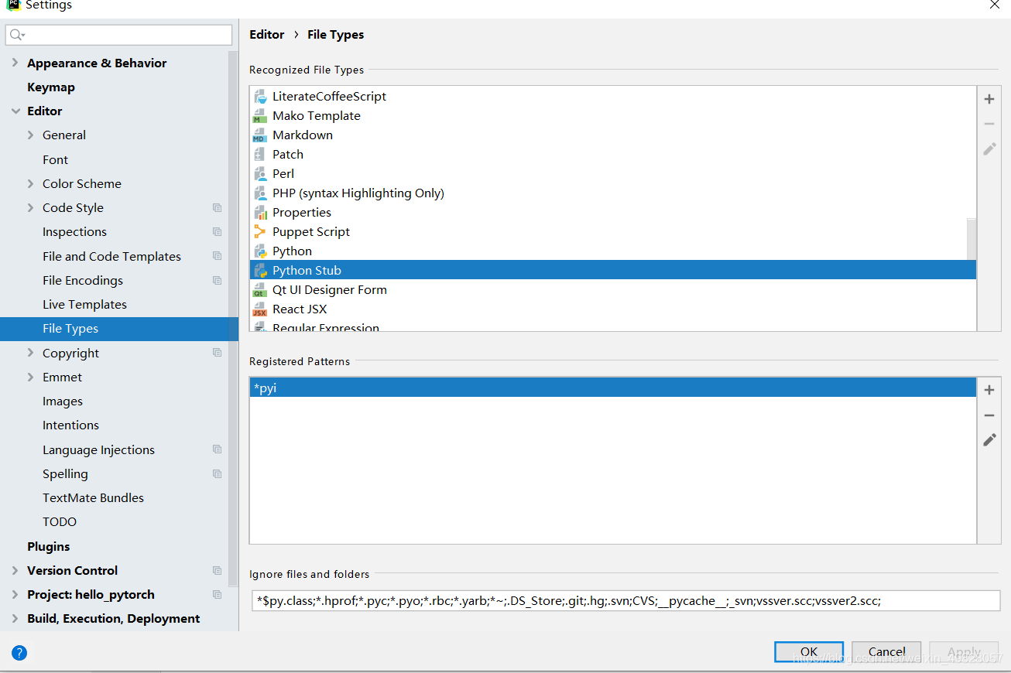Collapse the Editor section

coord(15,111)
